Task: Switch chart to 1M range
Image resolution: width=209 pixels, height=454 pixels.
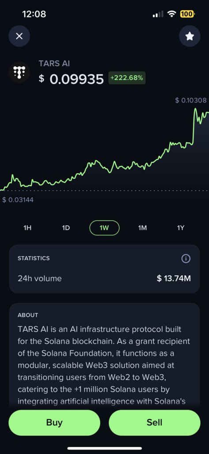Action: 142,228
